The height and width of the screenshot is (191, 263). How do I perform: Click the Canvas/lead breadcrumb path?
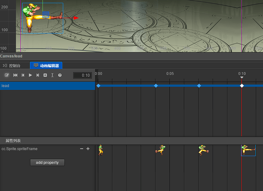click(x=11, y=56)
